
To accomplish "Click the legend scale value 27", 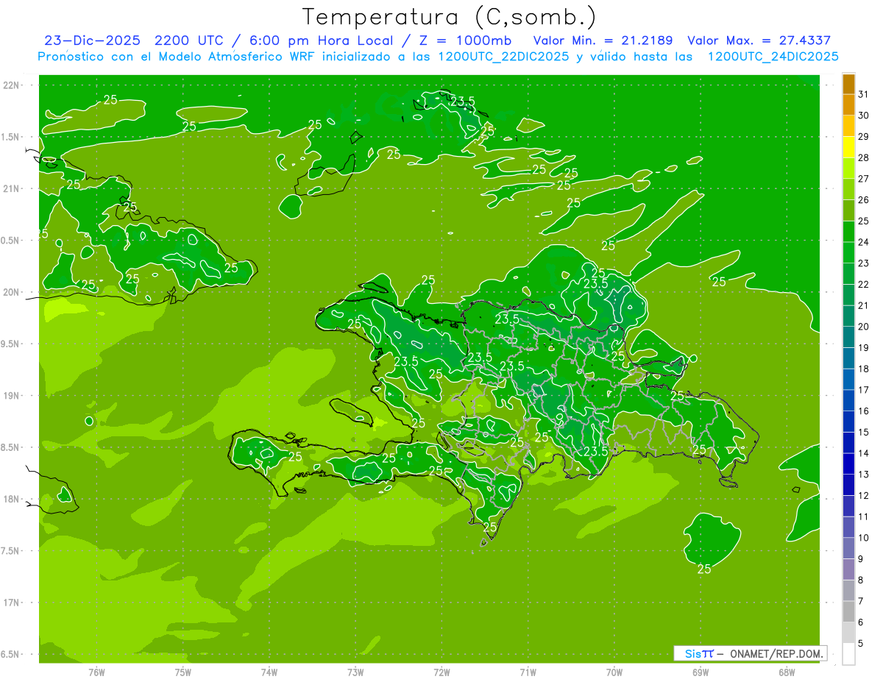I will [863, 179].
